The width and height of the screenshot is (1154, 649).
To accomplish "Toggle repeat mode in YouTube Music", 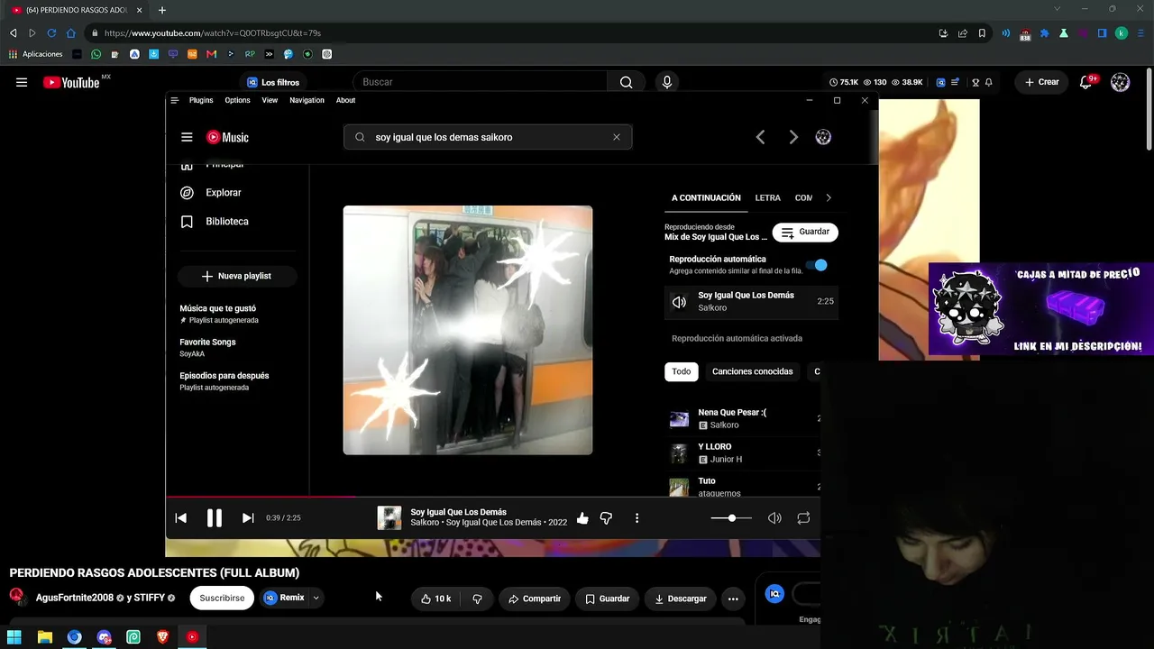I will pyautogui.click(x=803, y=518).
